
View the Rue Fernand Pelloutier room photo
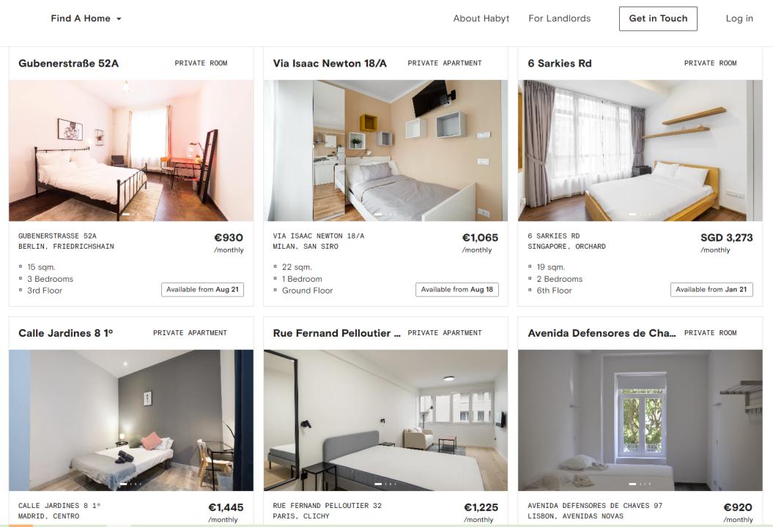[x=385, y=420]
